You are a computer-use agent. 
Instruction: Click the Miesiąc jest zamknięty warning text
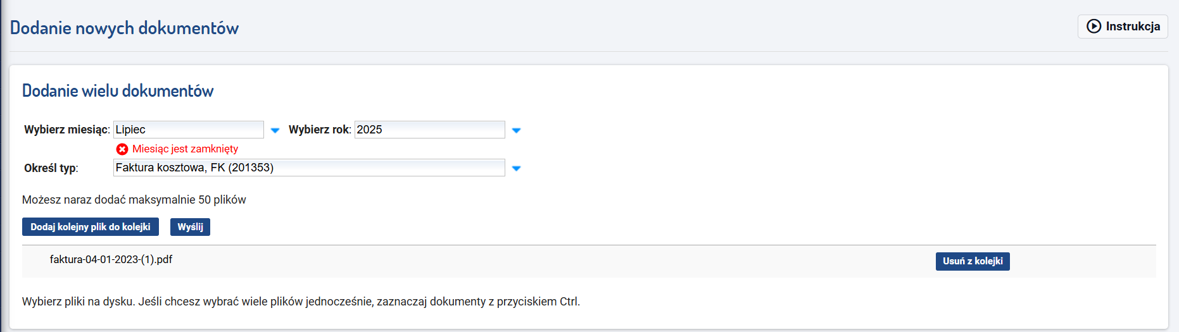(x=185, y=149)
